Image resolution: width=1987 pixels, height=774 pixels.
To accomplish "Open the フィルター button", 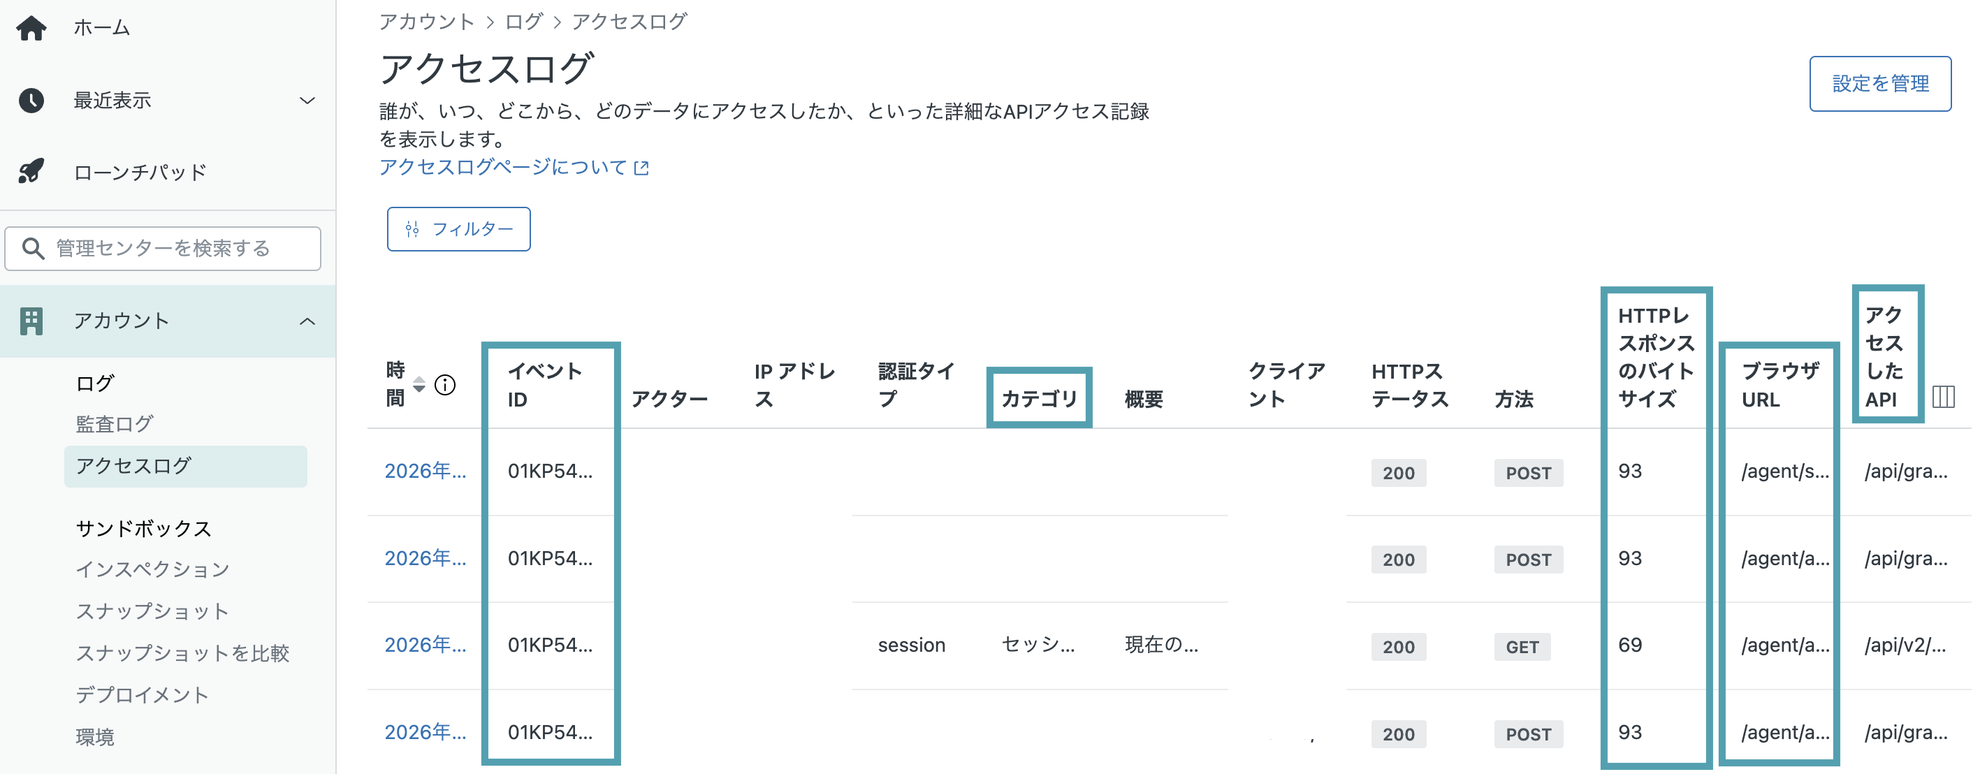I will [458, 229].
